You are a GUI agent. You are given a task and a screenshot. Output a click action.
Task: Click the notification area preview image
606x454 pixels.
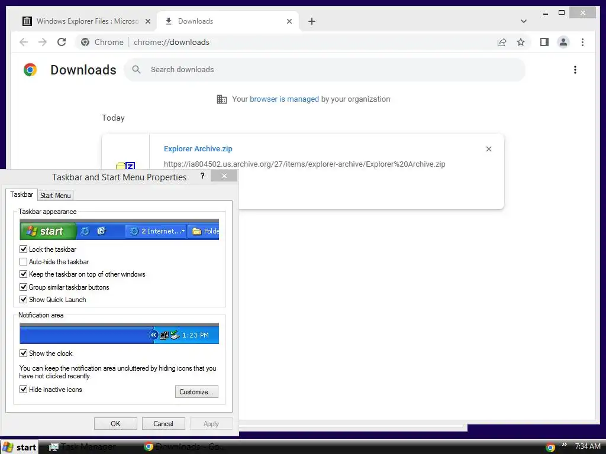[119, 333]
